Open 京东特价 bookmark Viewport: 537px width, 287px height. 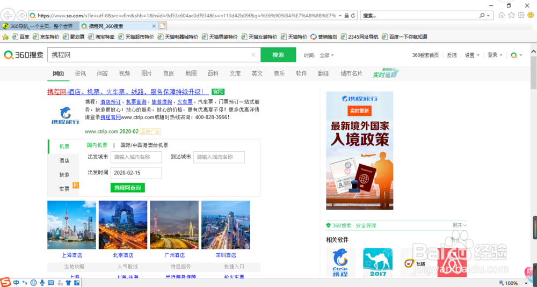coord(46,37)
